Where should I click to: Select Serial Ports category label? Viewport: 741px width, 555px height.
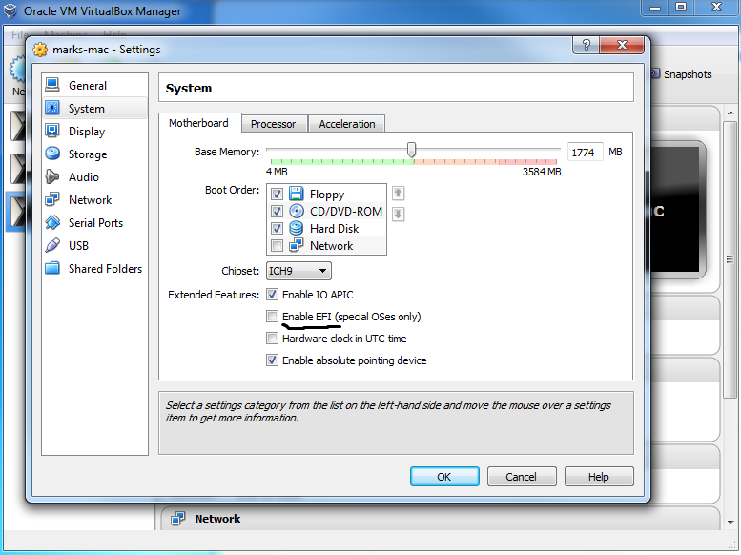point(96,222)
